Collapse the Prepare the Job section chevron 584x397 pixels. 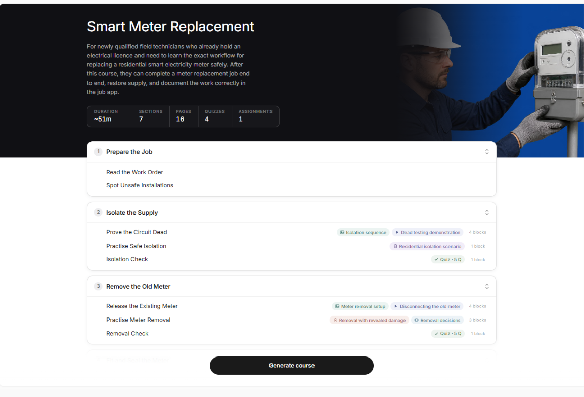487,152
